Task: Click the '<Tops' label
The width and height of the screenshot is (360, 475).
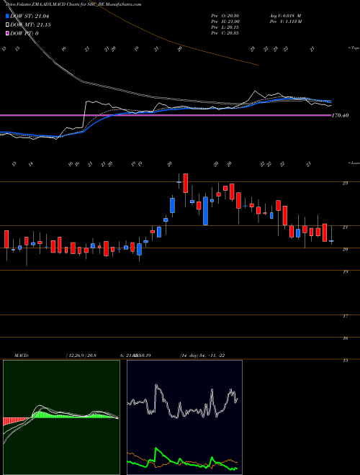Action: [x=354, y=48]
